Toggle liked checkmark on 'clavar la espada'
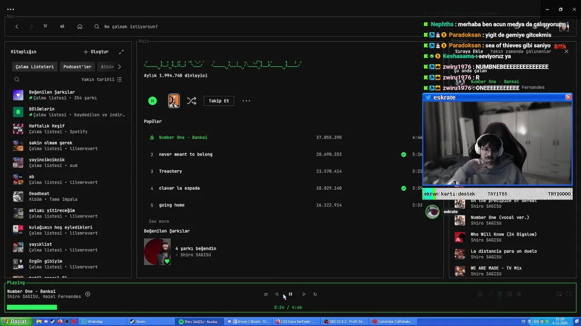Viewport: 581px width, 326px height. click(404, 188)
